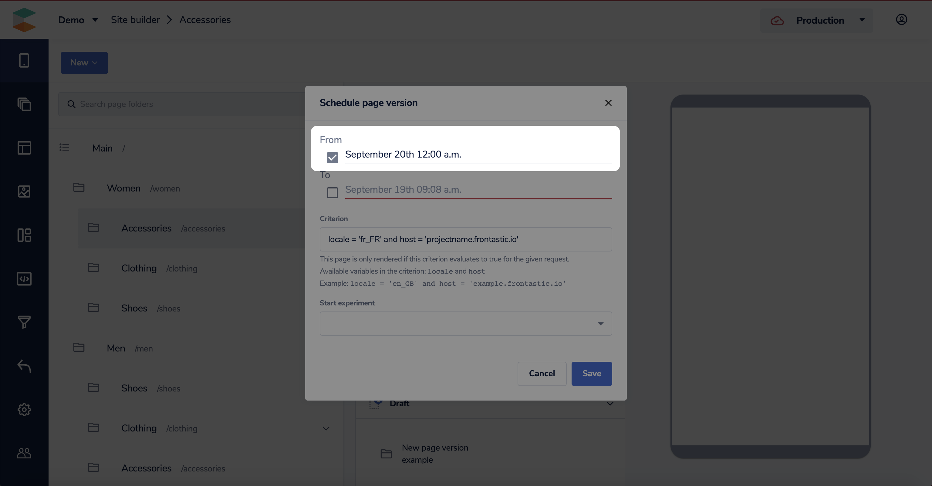
Task: Save the page version schedule
Action: pyautogui.click(x=591, y=374)
